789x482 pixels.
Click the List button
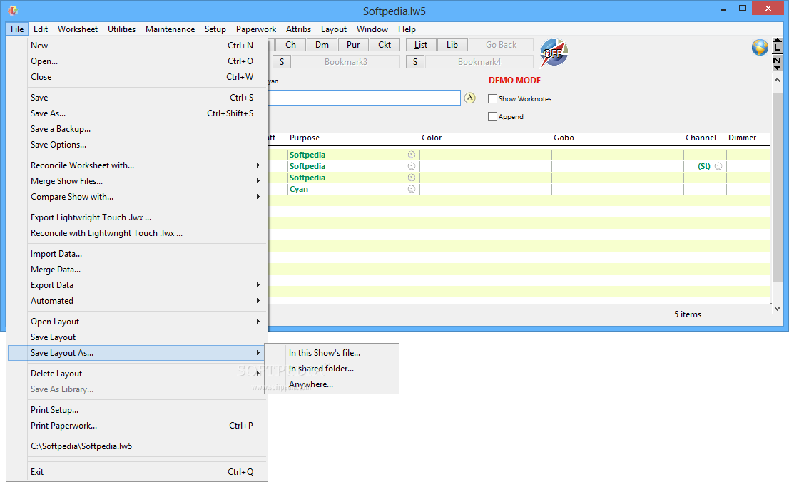point(421,45)
